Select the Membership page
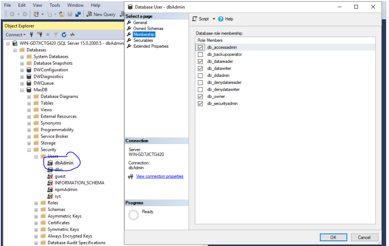389x246 pixels. point(144,35)
